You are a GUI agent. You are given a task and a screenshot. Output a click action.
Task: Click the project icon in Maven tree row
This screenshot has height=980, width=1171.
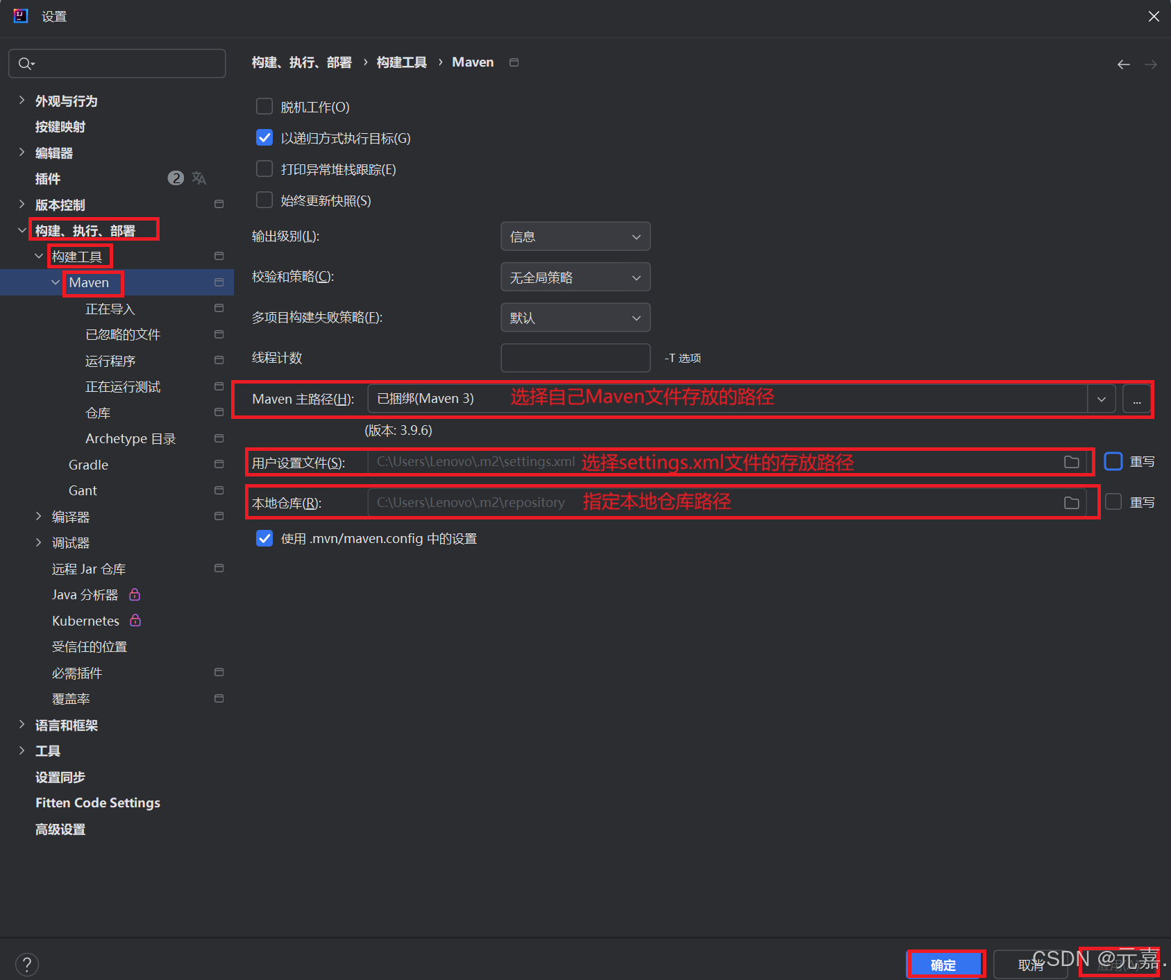(219, 282)
